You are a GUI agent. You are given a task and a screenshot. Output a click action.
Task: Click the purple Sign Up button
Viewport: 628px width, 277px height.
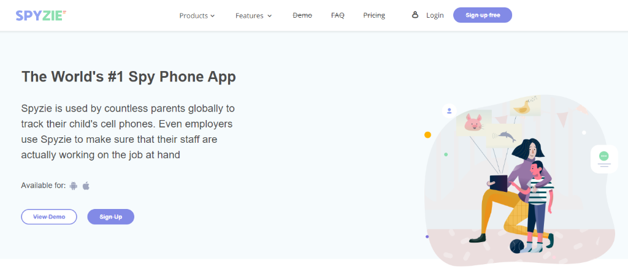pyautogui.click(x=111, y=216)
